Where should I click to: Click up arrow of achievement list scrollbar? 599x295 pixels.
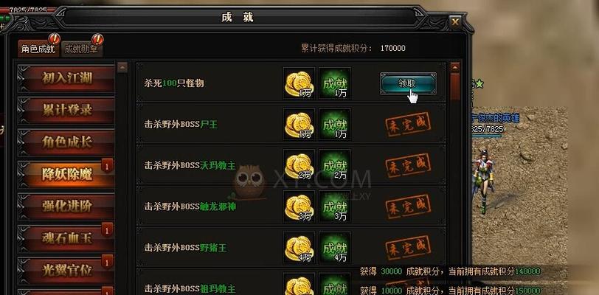click(x=455, y=67)
